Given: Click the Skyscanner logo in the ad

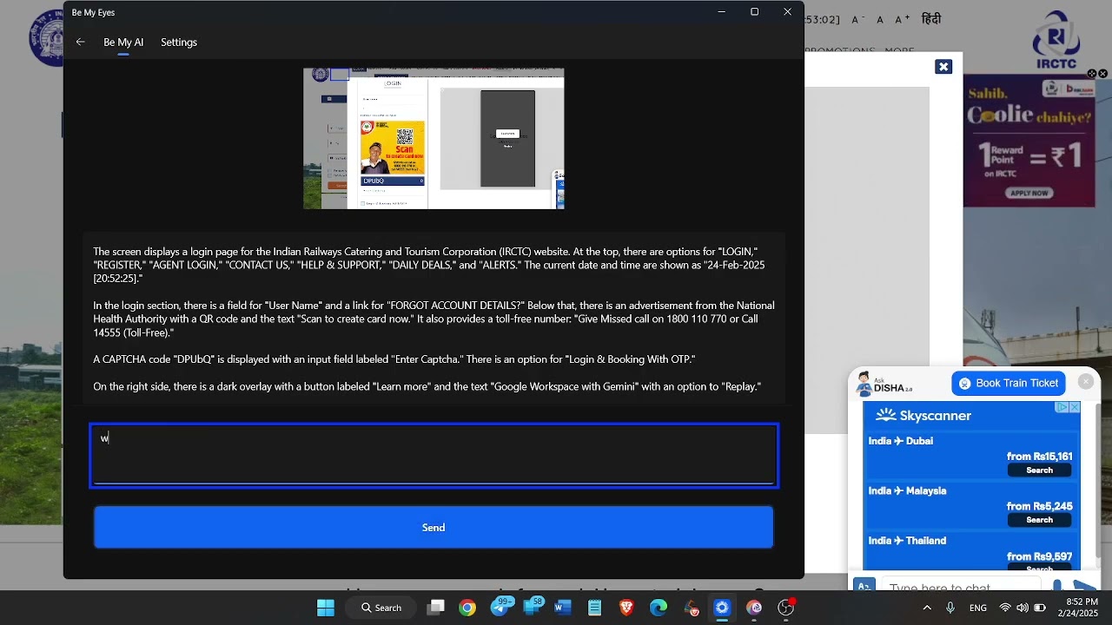Looking at the screenshot, I should tap(923, 416).
